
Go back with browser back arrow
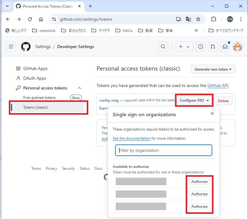click(x=8, y=19)
